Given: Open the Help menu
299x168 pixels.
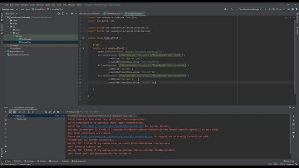Looking at the screenshot, I should [79, 5].
